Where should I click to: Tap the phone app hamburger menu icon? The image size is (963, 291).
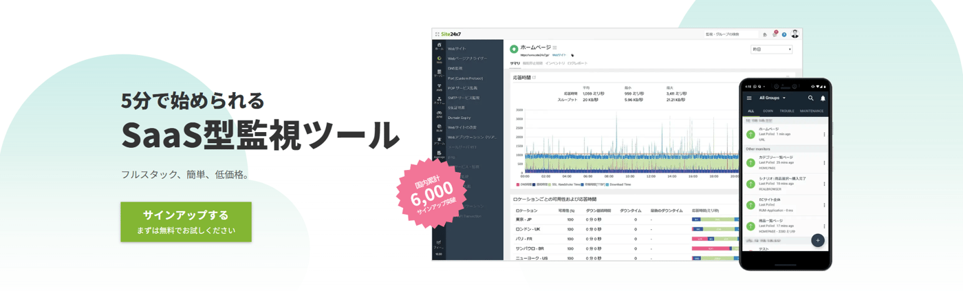pos(749,98)
